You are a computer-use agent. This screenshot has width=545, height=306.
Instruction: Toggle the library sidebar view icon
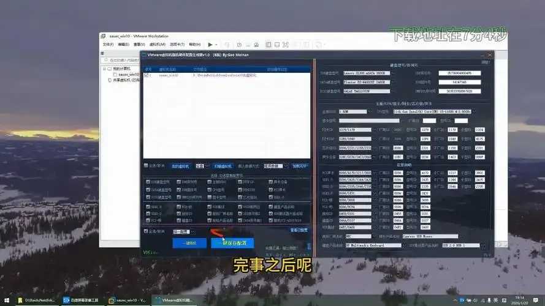(x=269, y=45)
